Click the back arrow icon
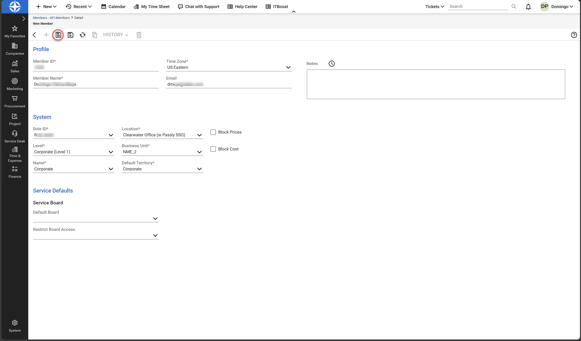Screen dimensions: 581x341 (35, 35)
